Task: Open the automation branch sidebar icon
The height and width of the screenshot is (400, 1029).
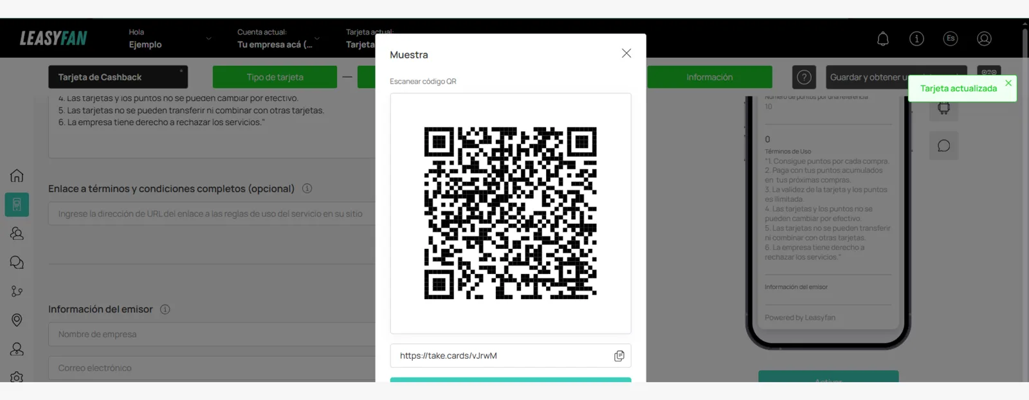Action: tap(17, 291)
